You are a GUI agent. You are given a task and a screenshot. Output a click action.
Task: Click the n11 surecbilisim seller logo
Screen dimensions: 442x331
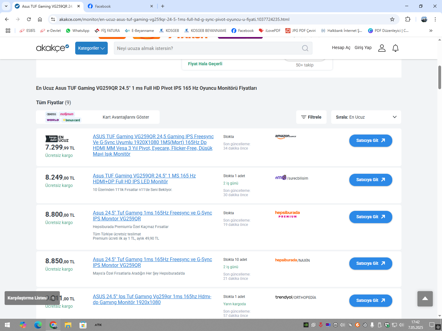point(292,178)
